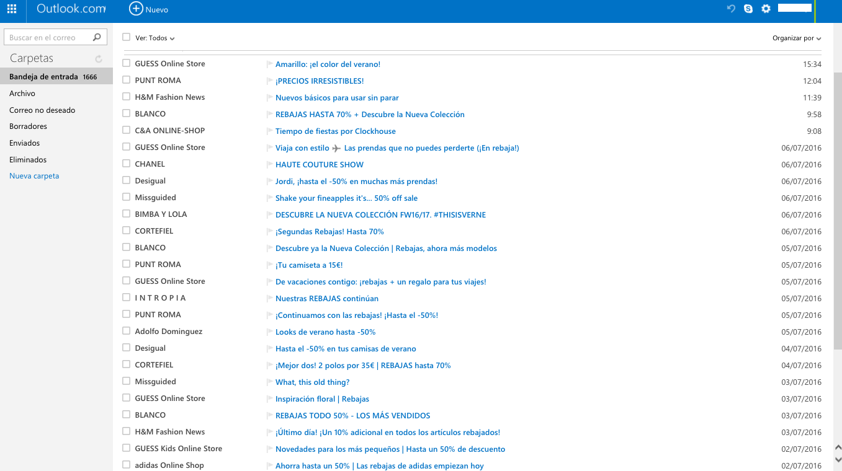
Task: Tick the select-all checkbox beside Ver: Todos
Action: tap(127, 37)
